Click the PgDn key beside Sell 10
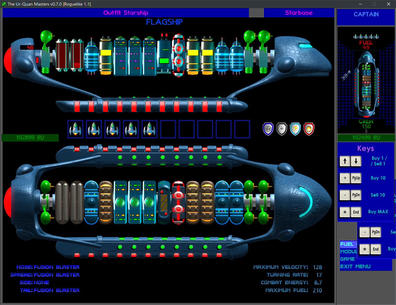This screenshot has height=305, width=396. [x=356, y=195]
